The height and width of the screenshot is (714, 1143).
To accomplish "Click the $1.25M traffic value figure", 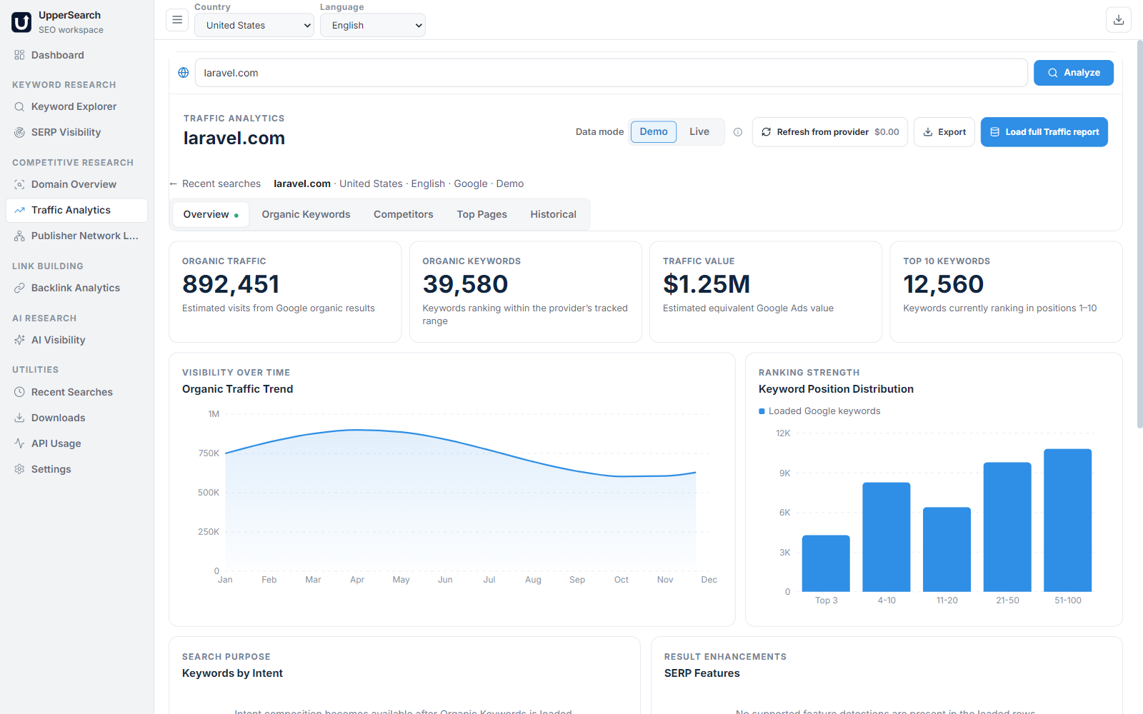I will pos(707,284).
